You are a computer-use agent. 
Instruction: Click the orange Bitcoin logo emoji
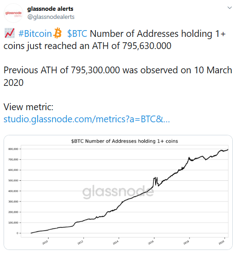click(x=57, y=33)
